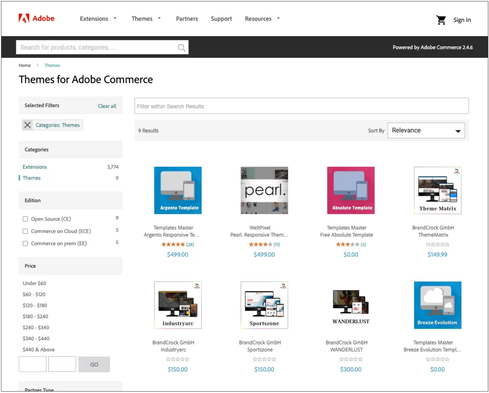Expand the Resources menu arrow
This screenshot has width=489, height=393.
point(278,18)
